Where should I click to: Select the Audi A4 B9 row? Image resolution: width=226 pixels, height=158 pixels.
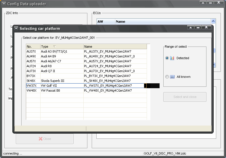point(86,56)
